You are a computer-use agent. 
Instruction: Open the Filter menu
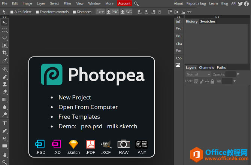pyautogui.click(x=67, y=3)
